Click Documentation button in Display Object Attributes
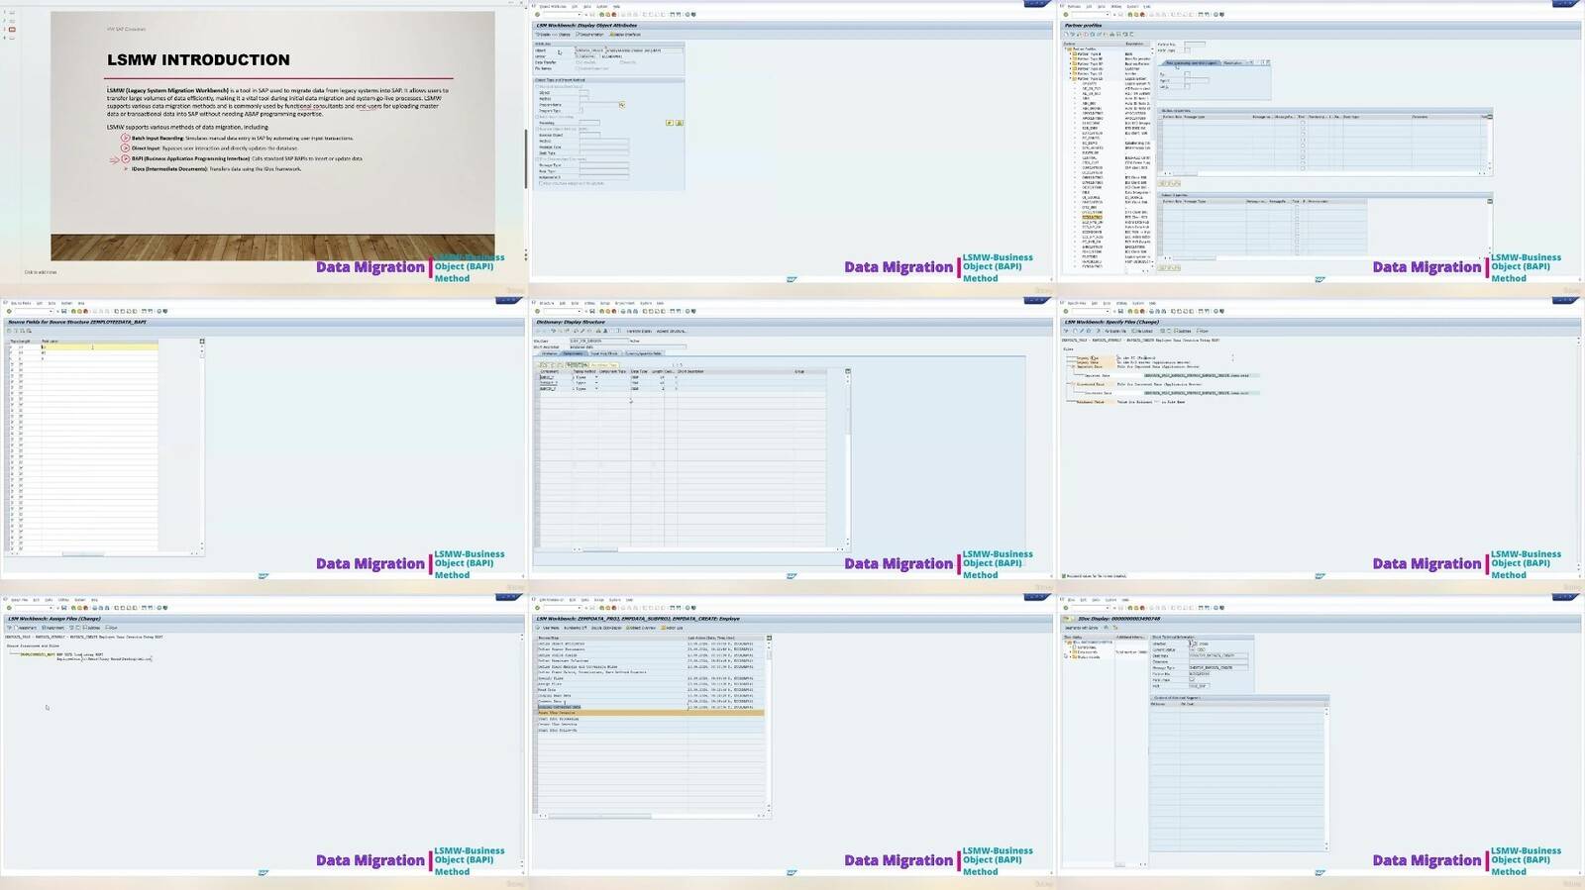Screen dimensions: 1585x890 pyautogui.click(x=589, y=35)
